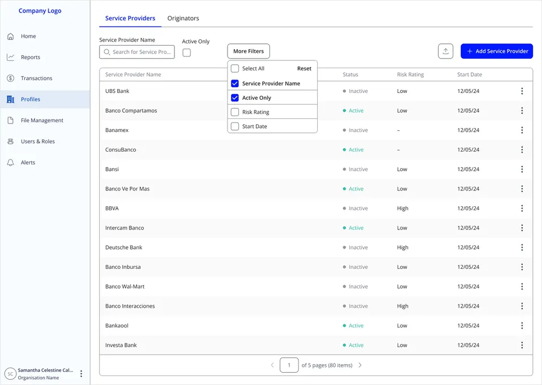The width and height of the screenshot is (542, 385).
Task: Click Add Service Provider button
Action: [497, 51]
